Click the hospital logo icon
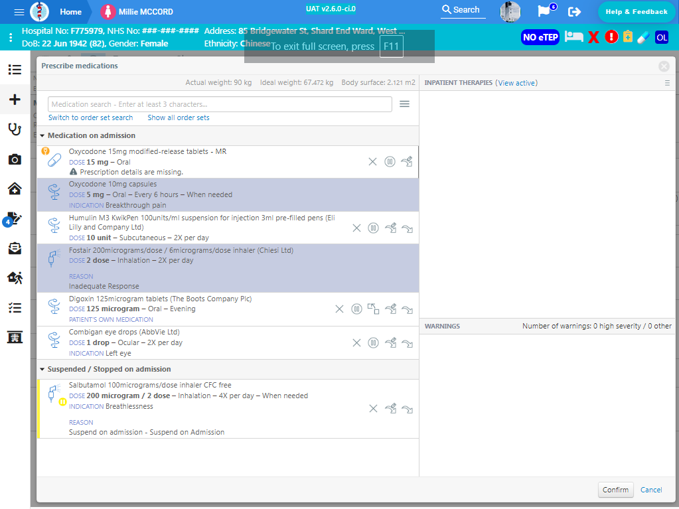Screen dimensions: 679x509 (x=39, y=12)
